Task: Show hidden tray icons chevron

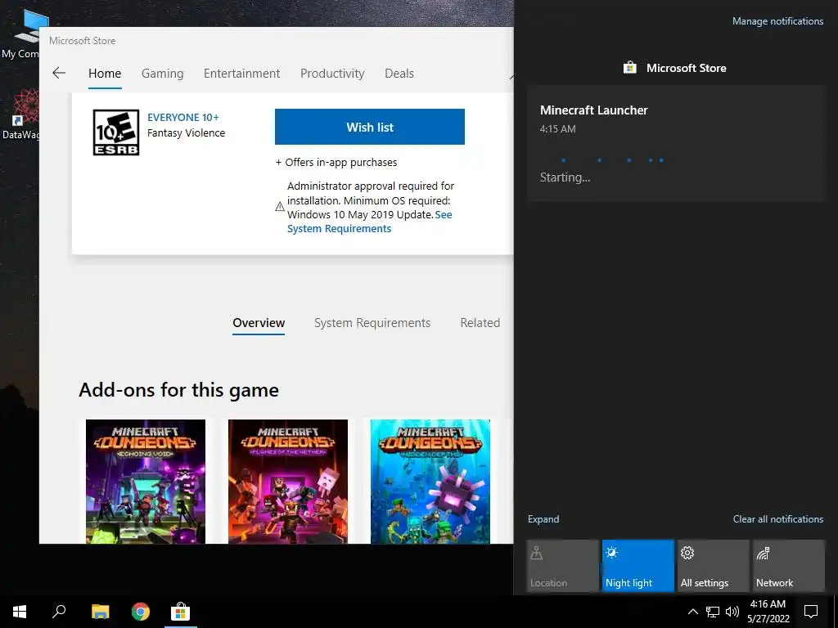Action: (692, 612)
